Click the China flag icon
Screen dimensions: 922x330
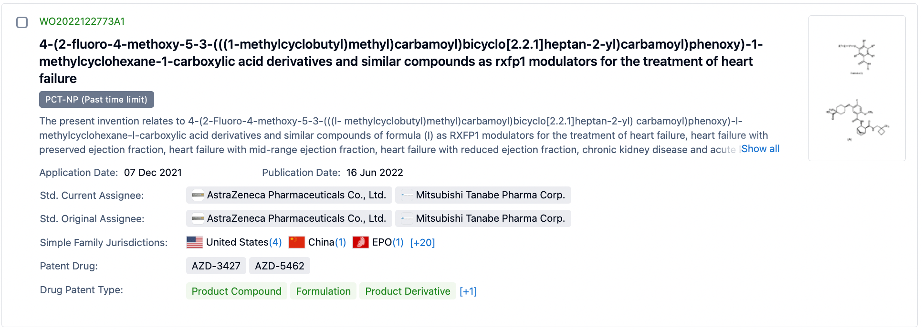[x=297, y=242]
